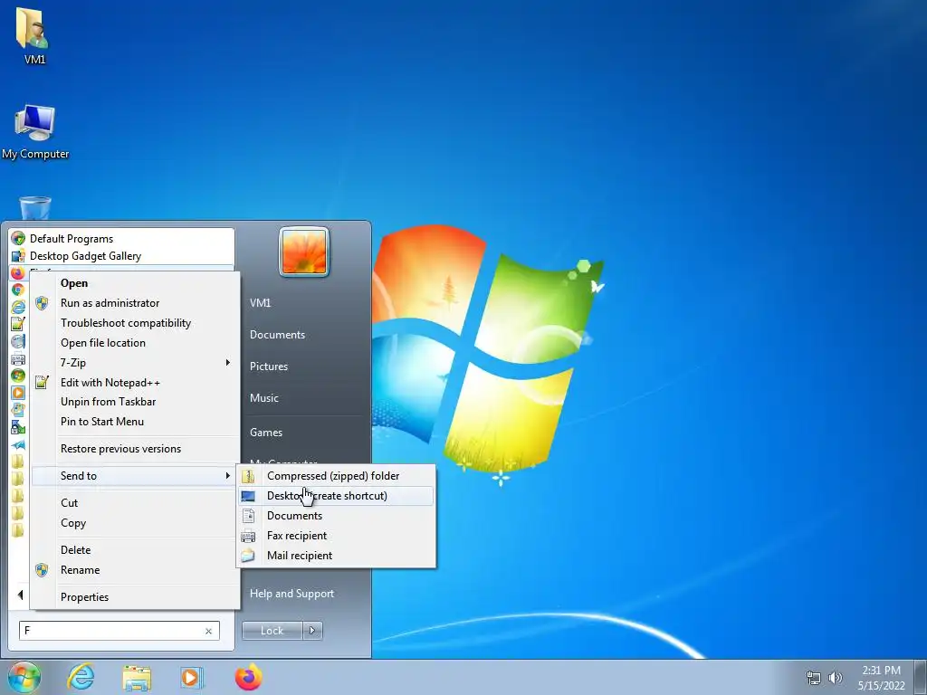Click the volume speaker icon in system tray
This screenshot has height=695, width=927.
(835, 678)
